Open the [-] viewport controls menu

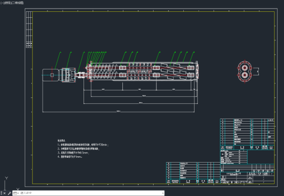click(2, 3)
